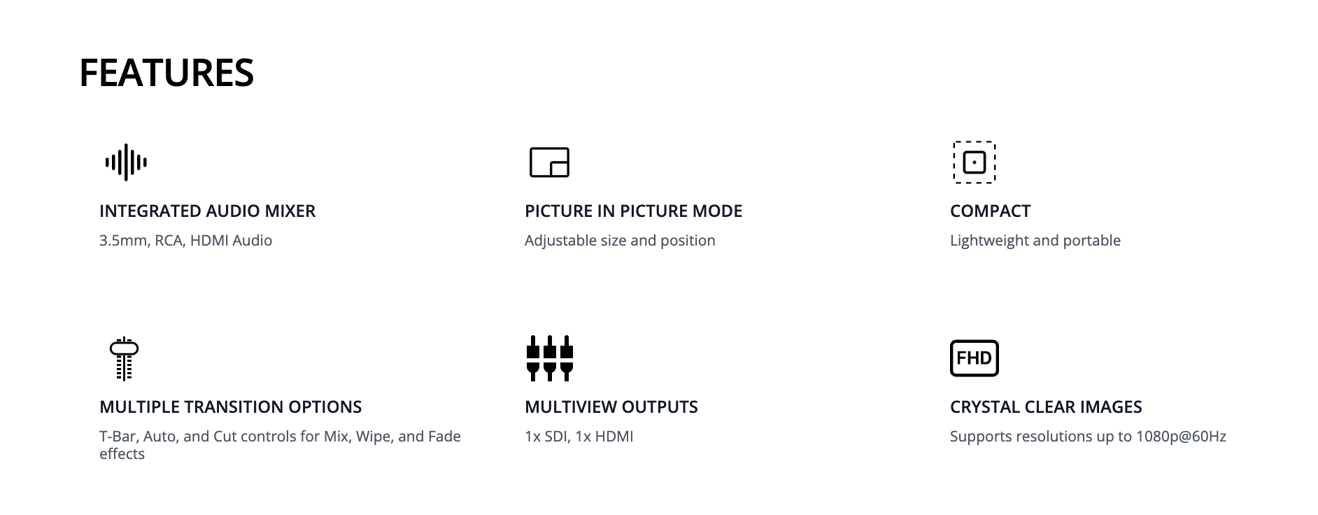Click 'Adjustable size and position' description

[620, 241]
